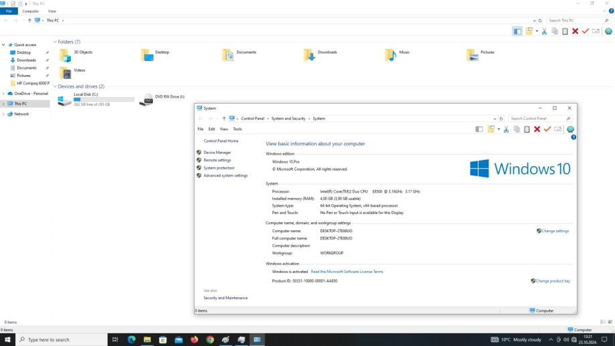Open Device Manager from the left panel
Viewport: 615px width, 346px height.
point(217,153)
